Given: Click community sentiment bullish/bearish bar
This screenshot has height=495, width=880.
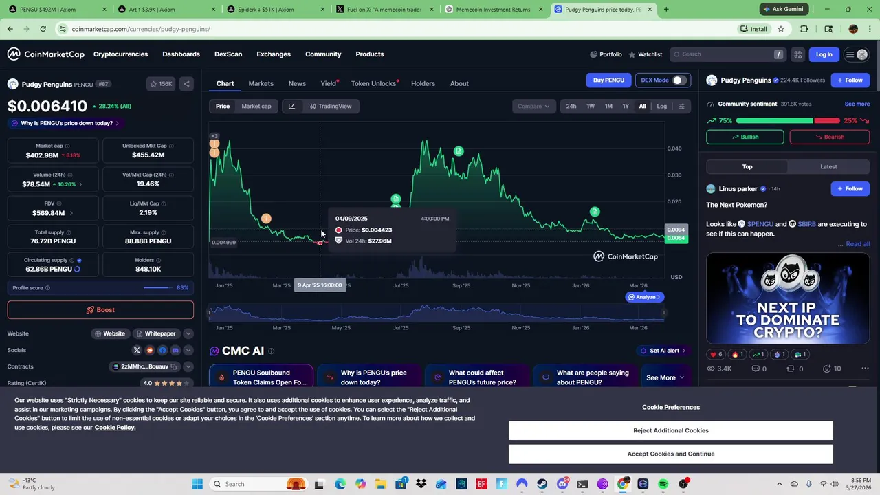Looking at the screenshot, I should click(x=788, y=120).
